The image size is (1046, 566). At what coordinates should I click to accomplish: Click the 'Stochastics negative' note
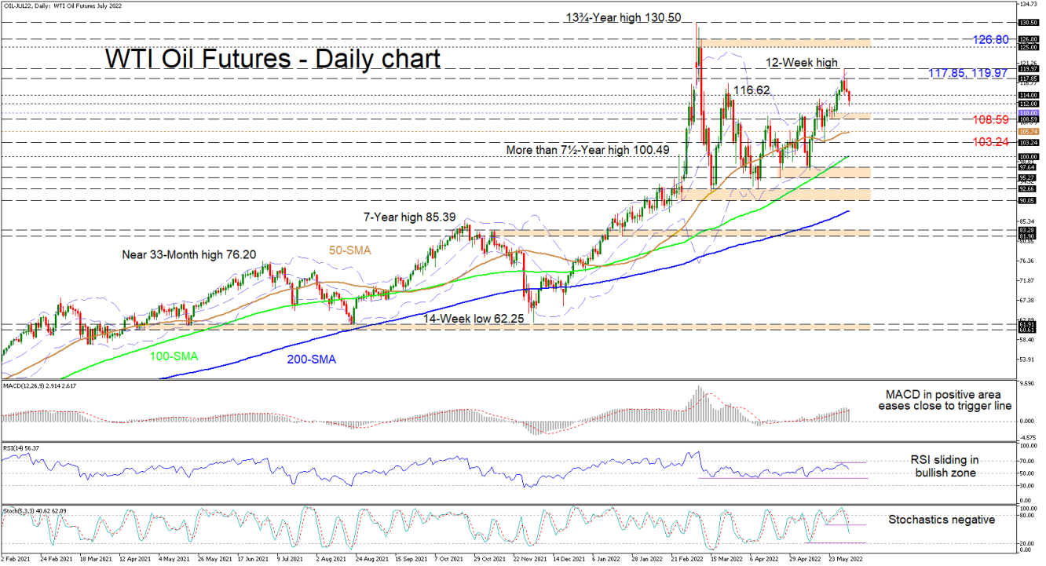click(942, 520)
